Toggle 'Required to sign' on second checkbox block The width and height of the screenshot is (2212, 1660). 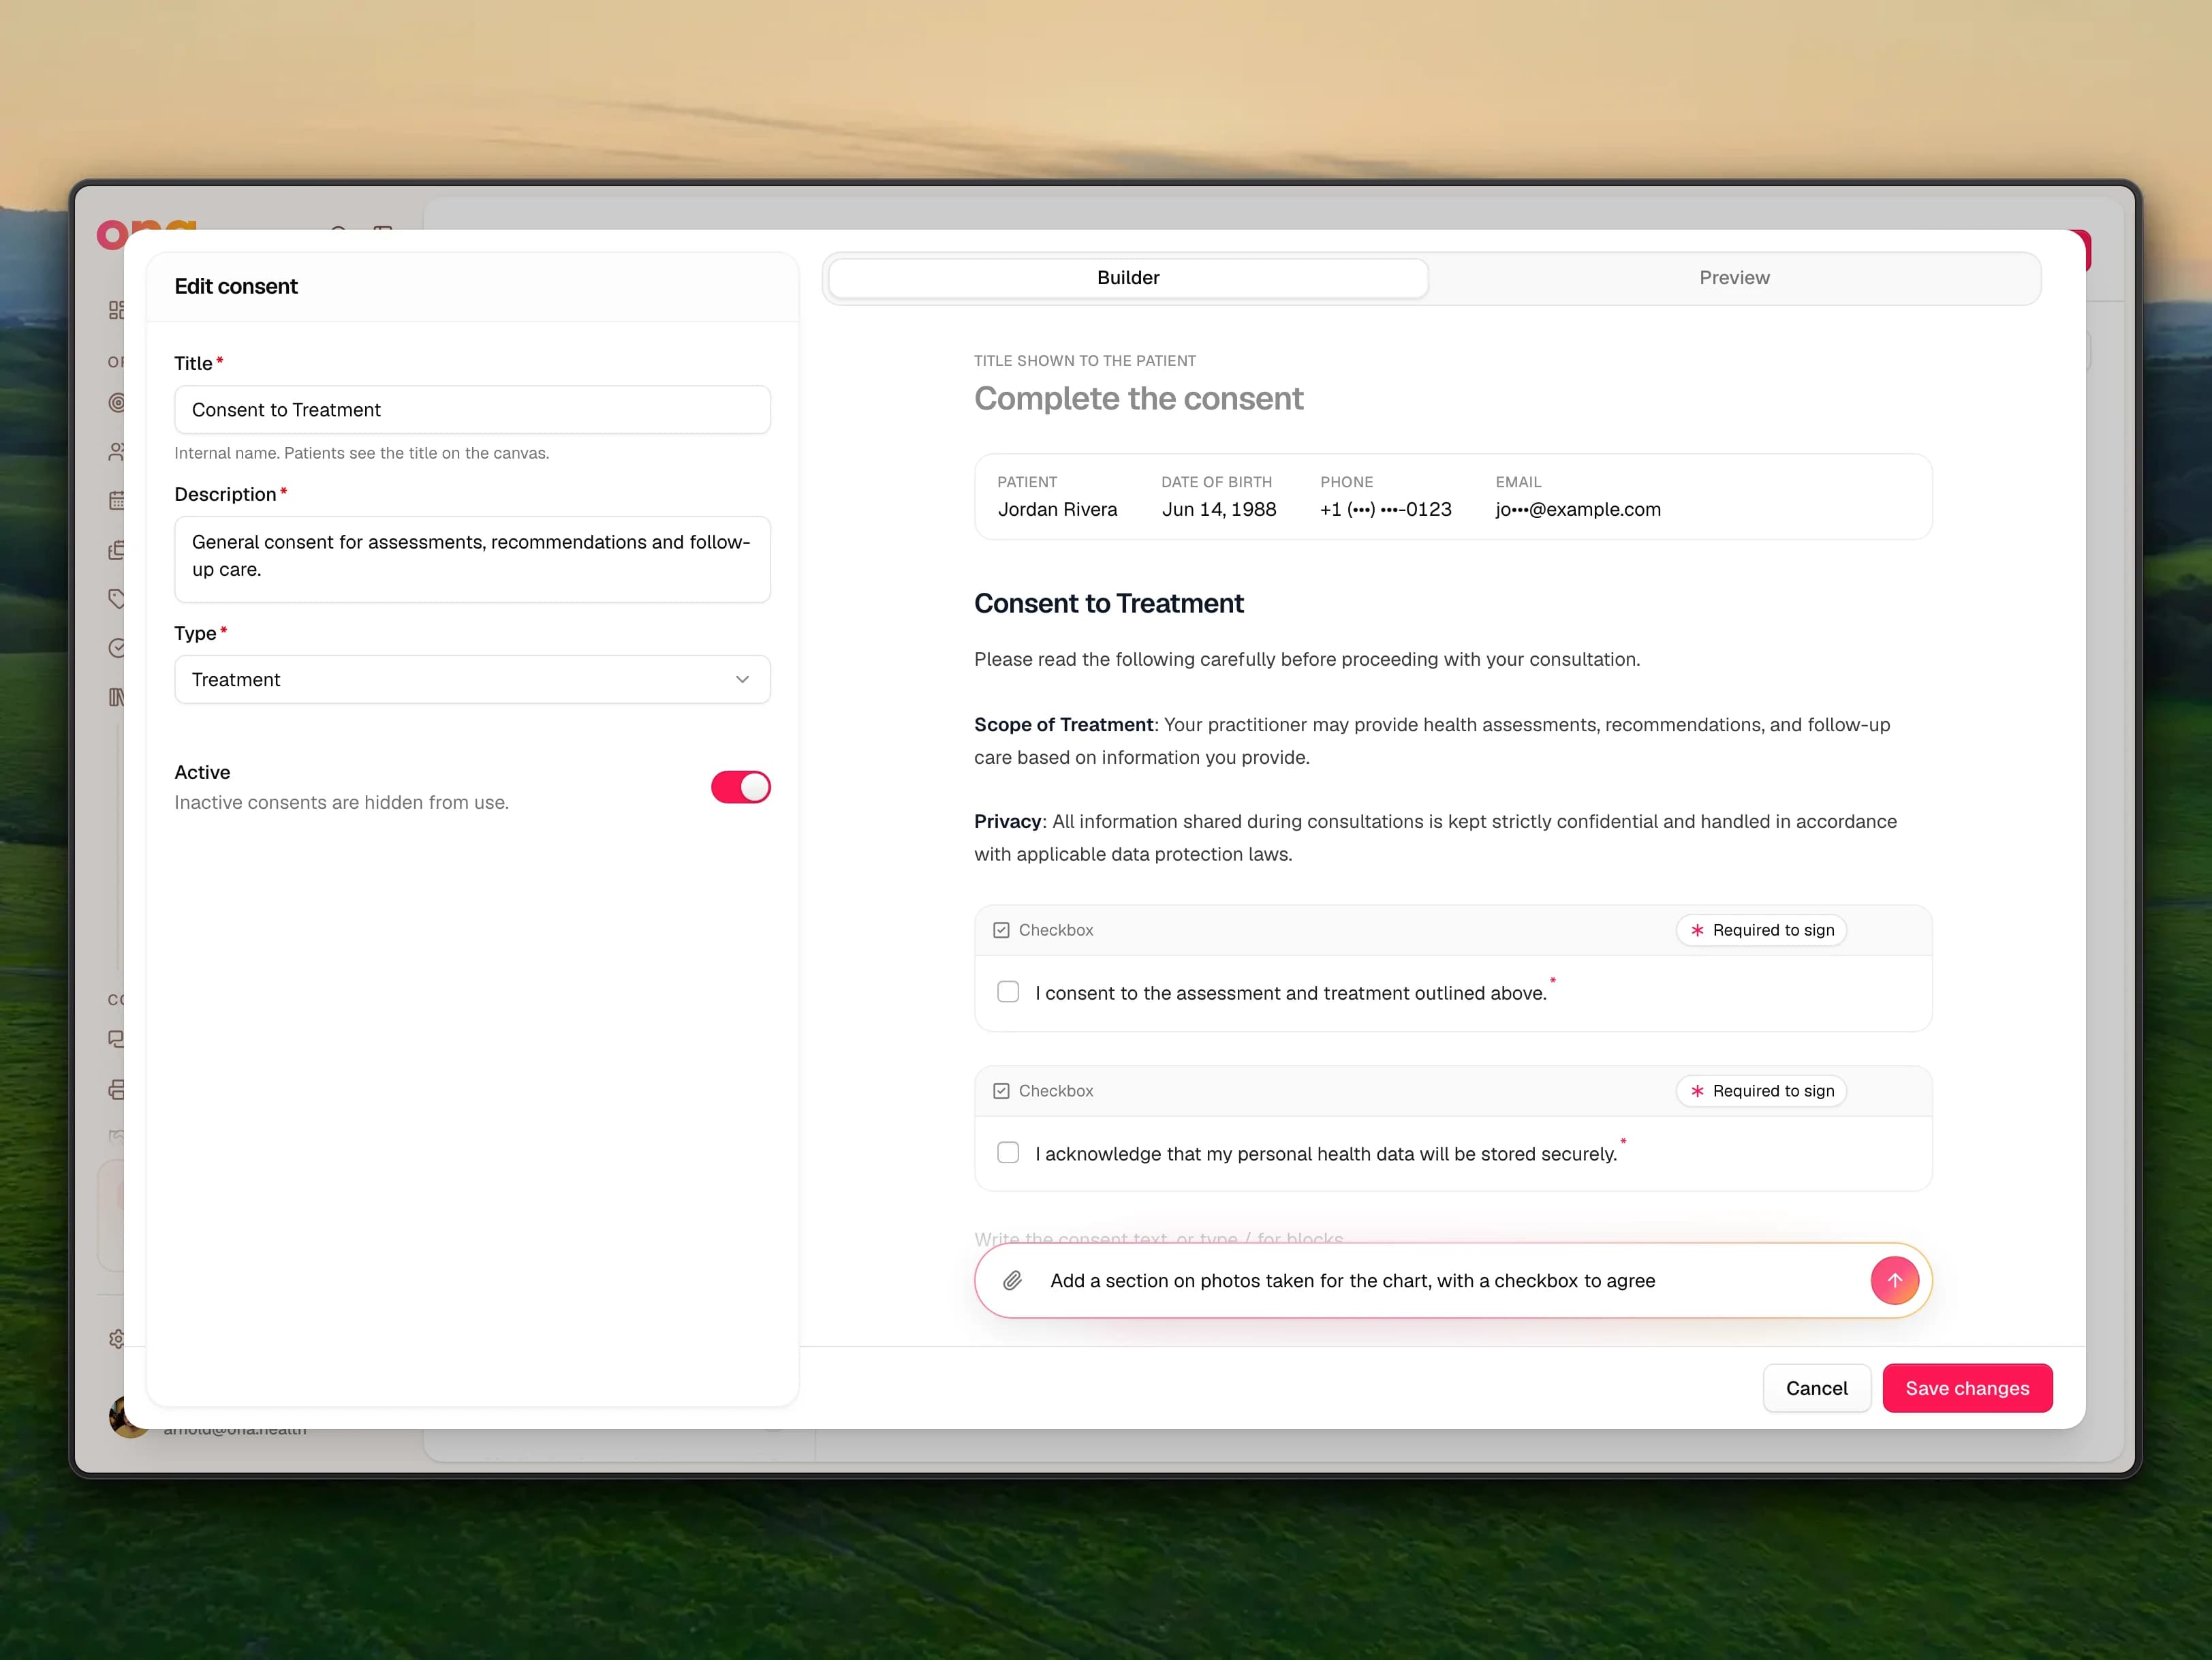pos(1761,1091)
